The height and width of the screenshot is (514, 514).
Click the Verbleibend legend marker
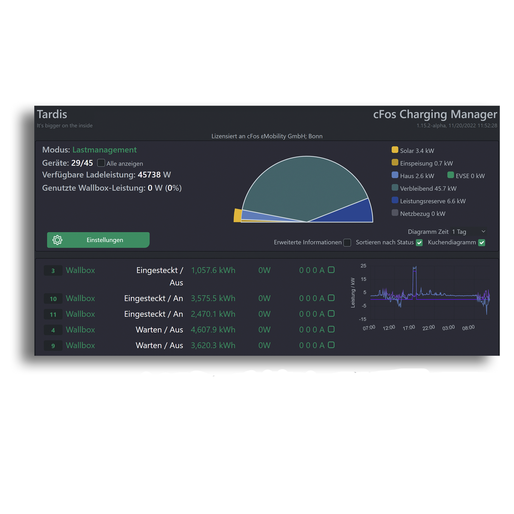[394, 188]
